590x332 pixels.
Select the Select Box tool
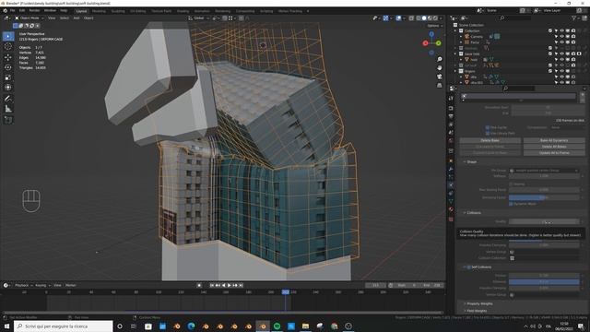(x=8, y=36)
